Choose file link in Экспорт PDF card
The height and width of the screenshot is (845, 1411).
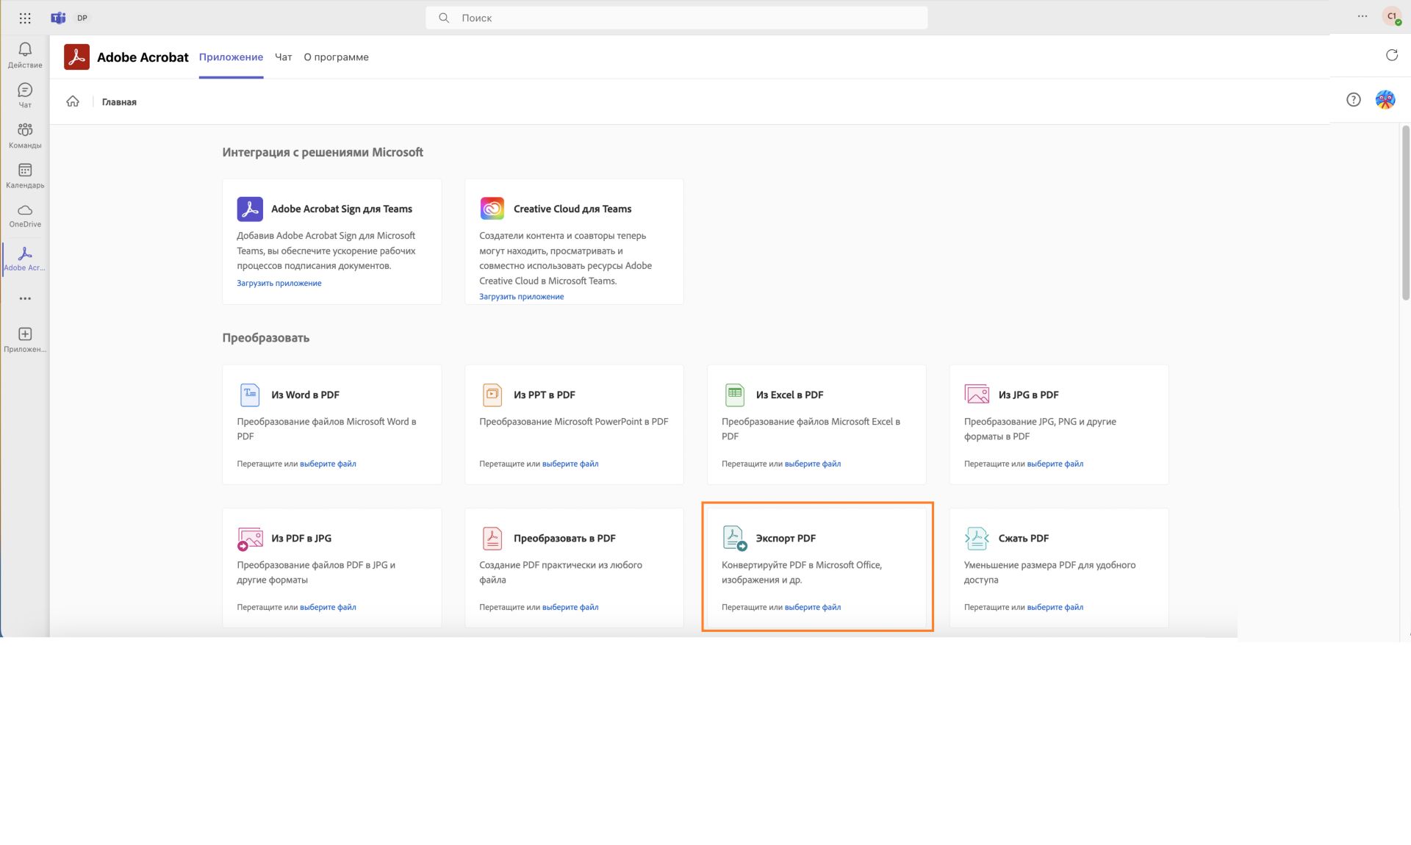813,607
